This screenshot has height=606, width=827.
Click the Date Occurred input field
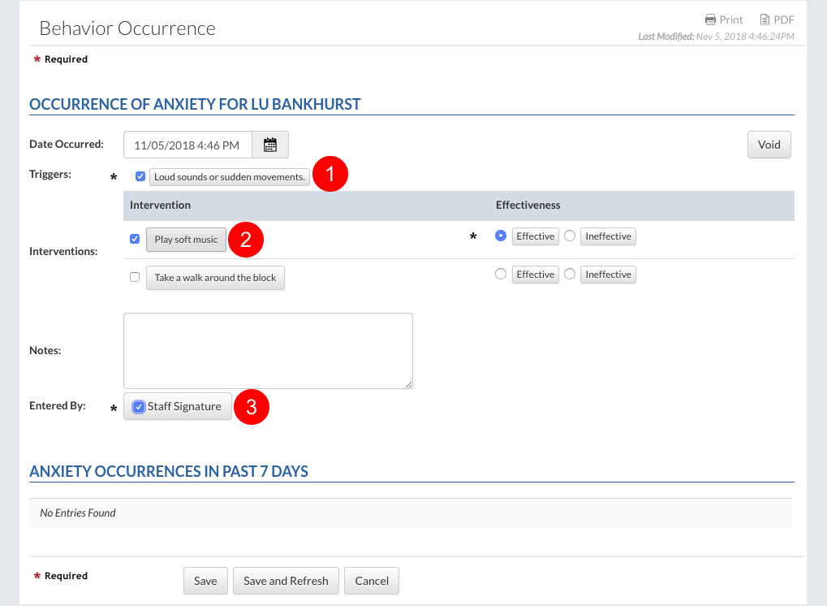(x=188, y=145)
